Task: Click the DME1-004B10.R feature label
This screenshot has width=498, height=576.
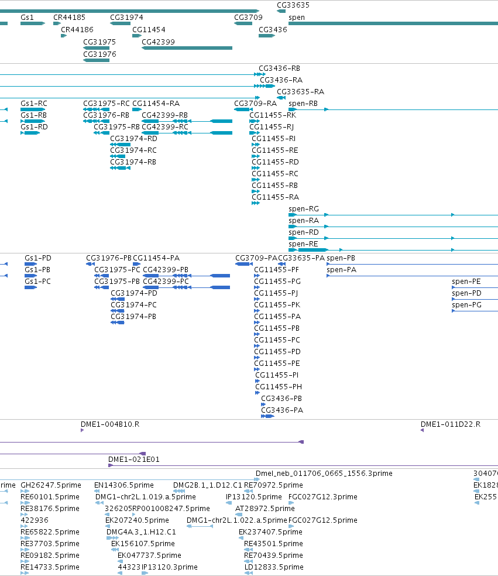Action: coord(110,424)
